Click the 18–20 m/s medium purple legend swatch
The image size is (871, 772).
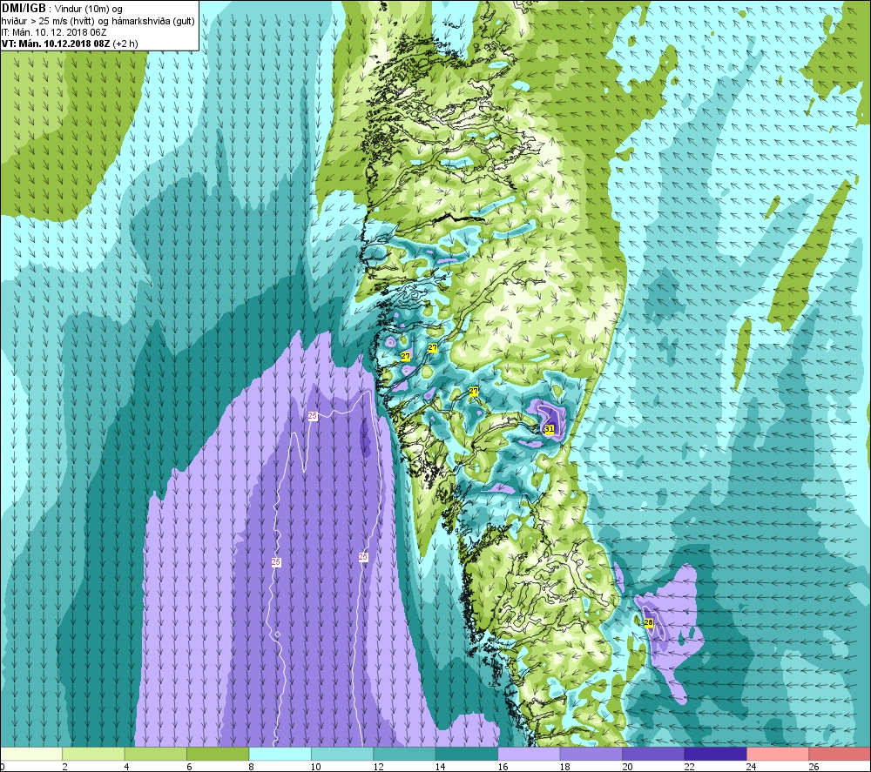coord(591,754)
